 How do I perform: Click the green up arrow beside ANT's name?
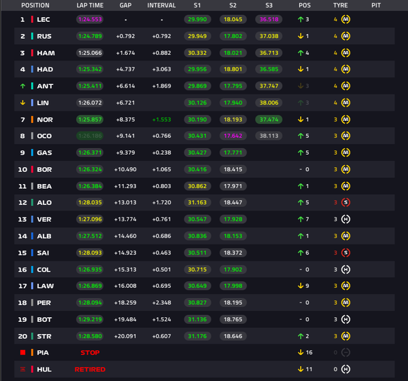[23, 86]
